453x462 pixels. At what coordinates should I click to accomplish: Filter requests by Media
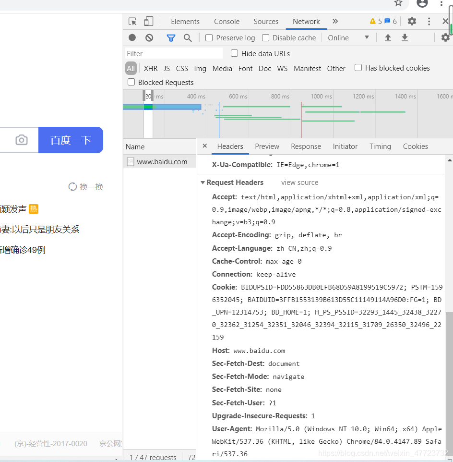point(222,68)
